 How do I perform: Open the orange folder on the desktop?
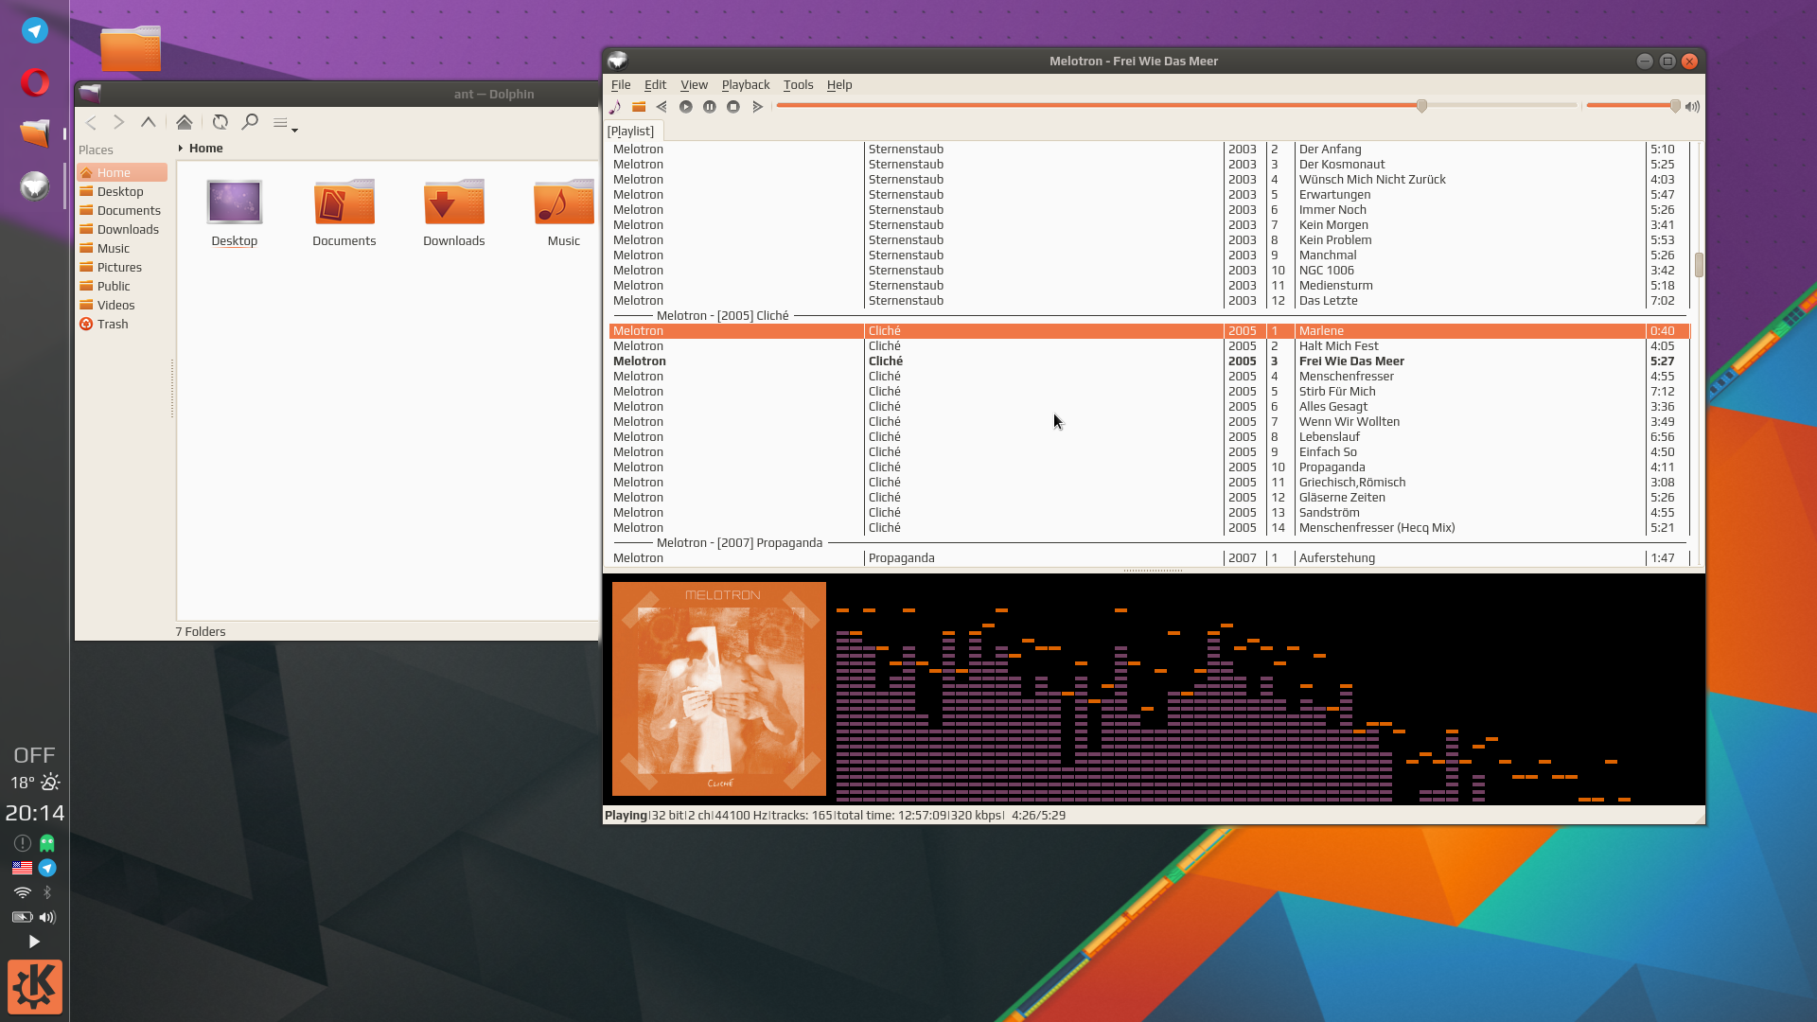pyautogui.click(x=131, y=47)
